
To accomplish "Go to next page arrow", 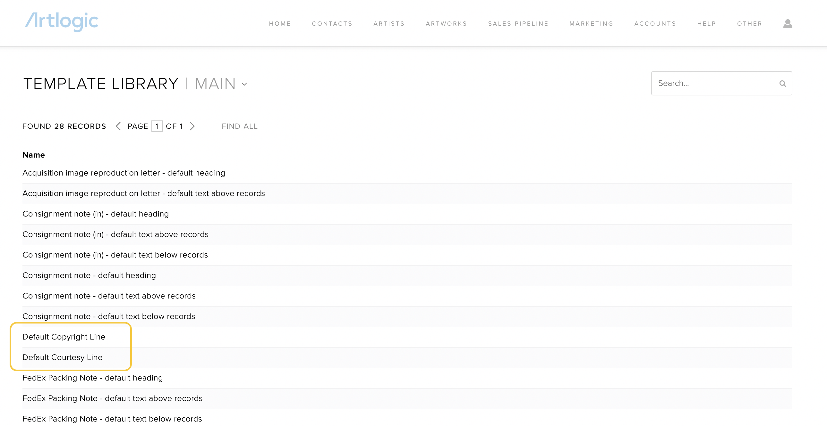I will pos(192,126).
